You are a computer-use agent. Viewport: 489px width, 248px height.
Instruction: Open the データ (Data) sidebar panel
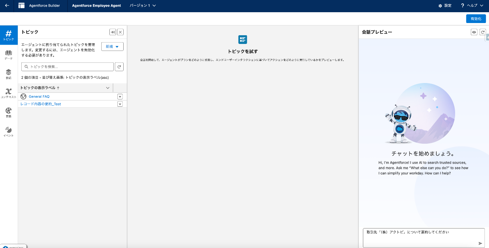pyautogui.click(x=9, y=55)
